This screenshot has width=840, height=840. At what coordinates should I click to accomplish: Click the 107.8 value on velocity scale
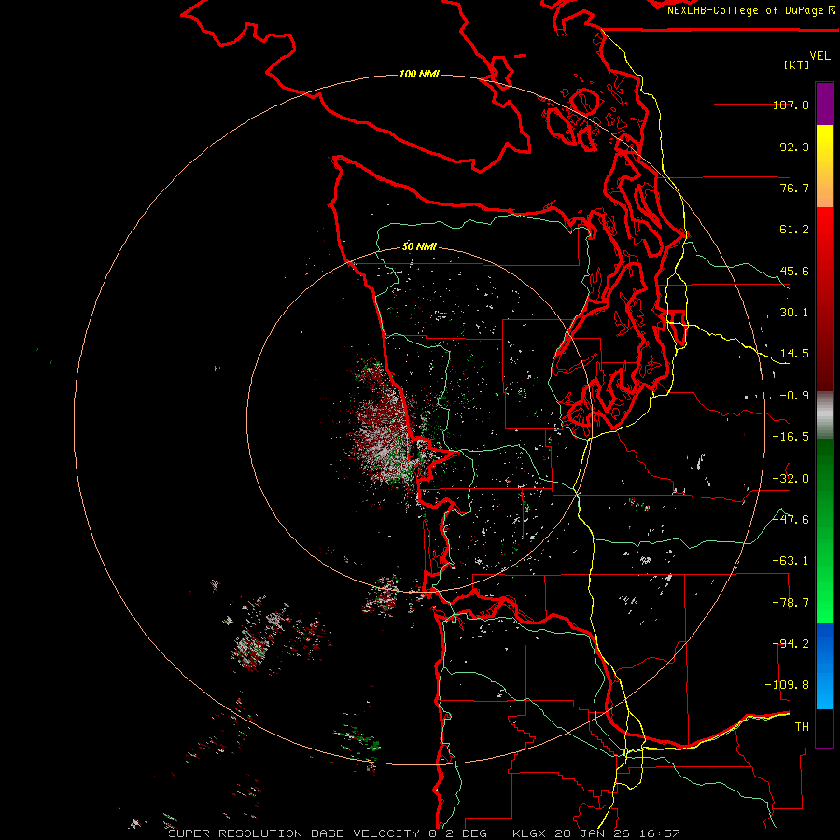click(791, 105)
